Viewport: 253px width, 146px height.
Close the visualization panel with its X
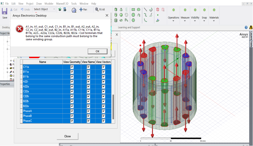pos(117,35)
